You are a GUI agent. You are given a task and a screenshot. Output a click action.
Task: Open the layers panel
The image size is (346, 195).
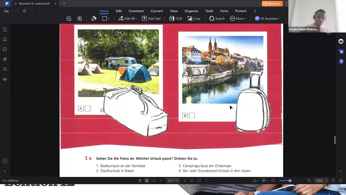(5, 79)
